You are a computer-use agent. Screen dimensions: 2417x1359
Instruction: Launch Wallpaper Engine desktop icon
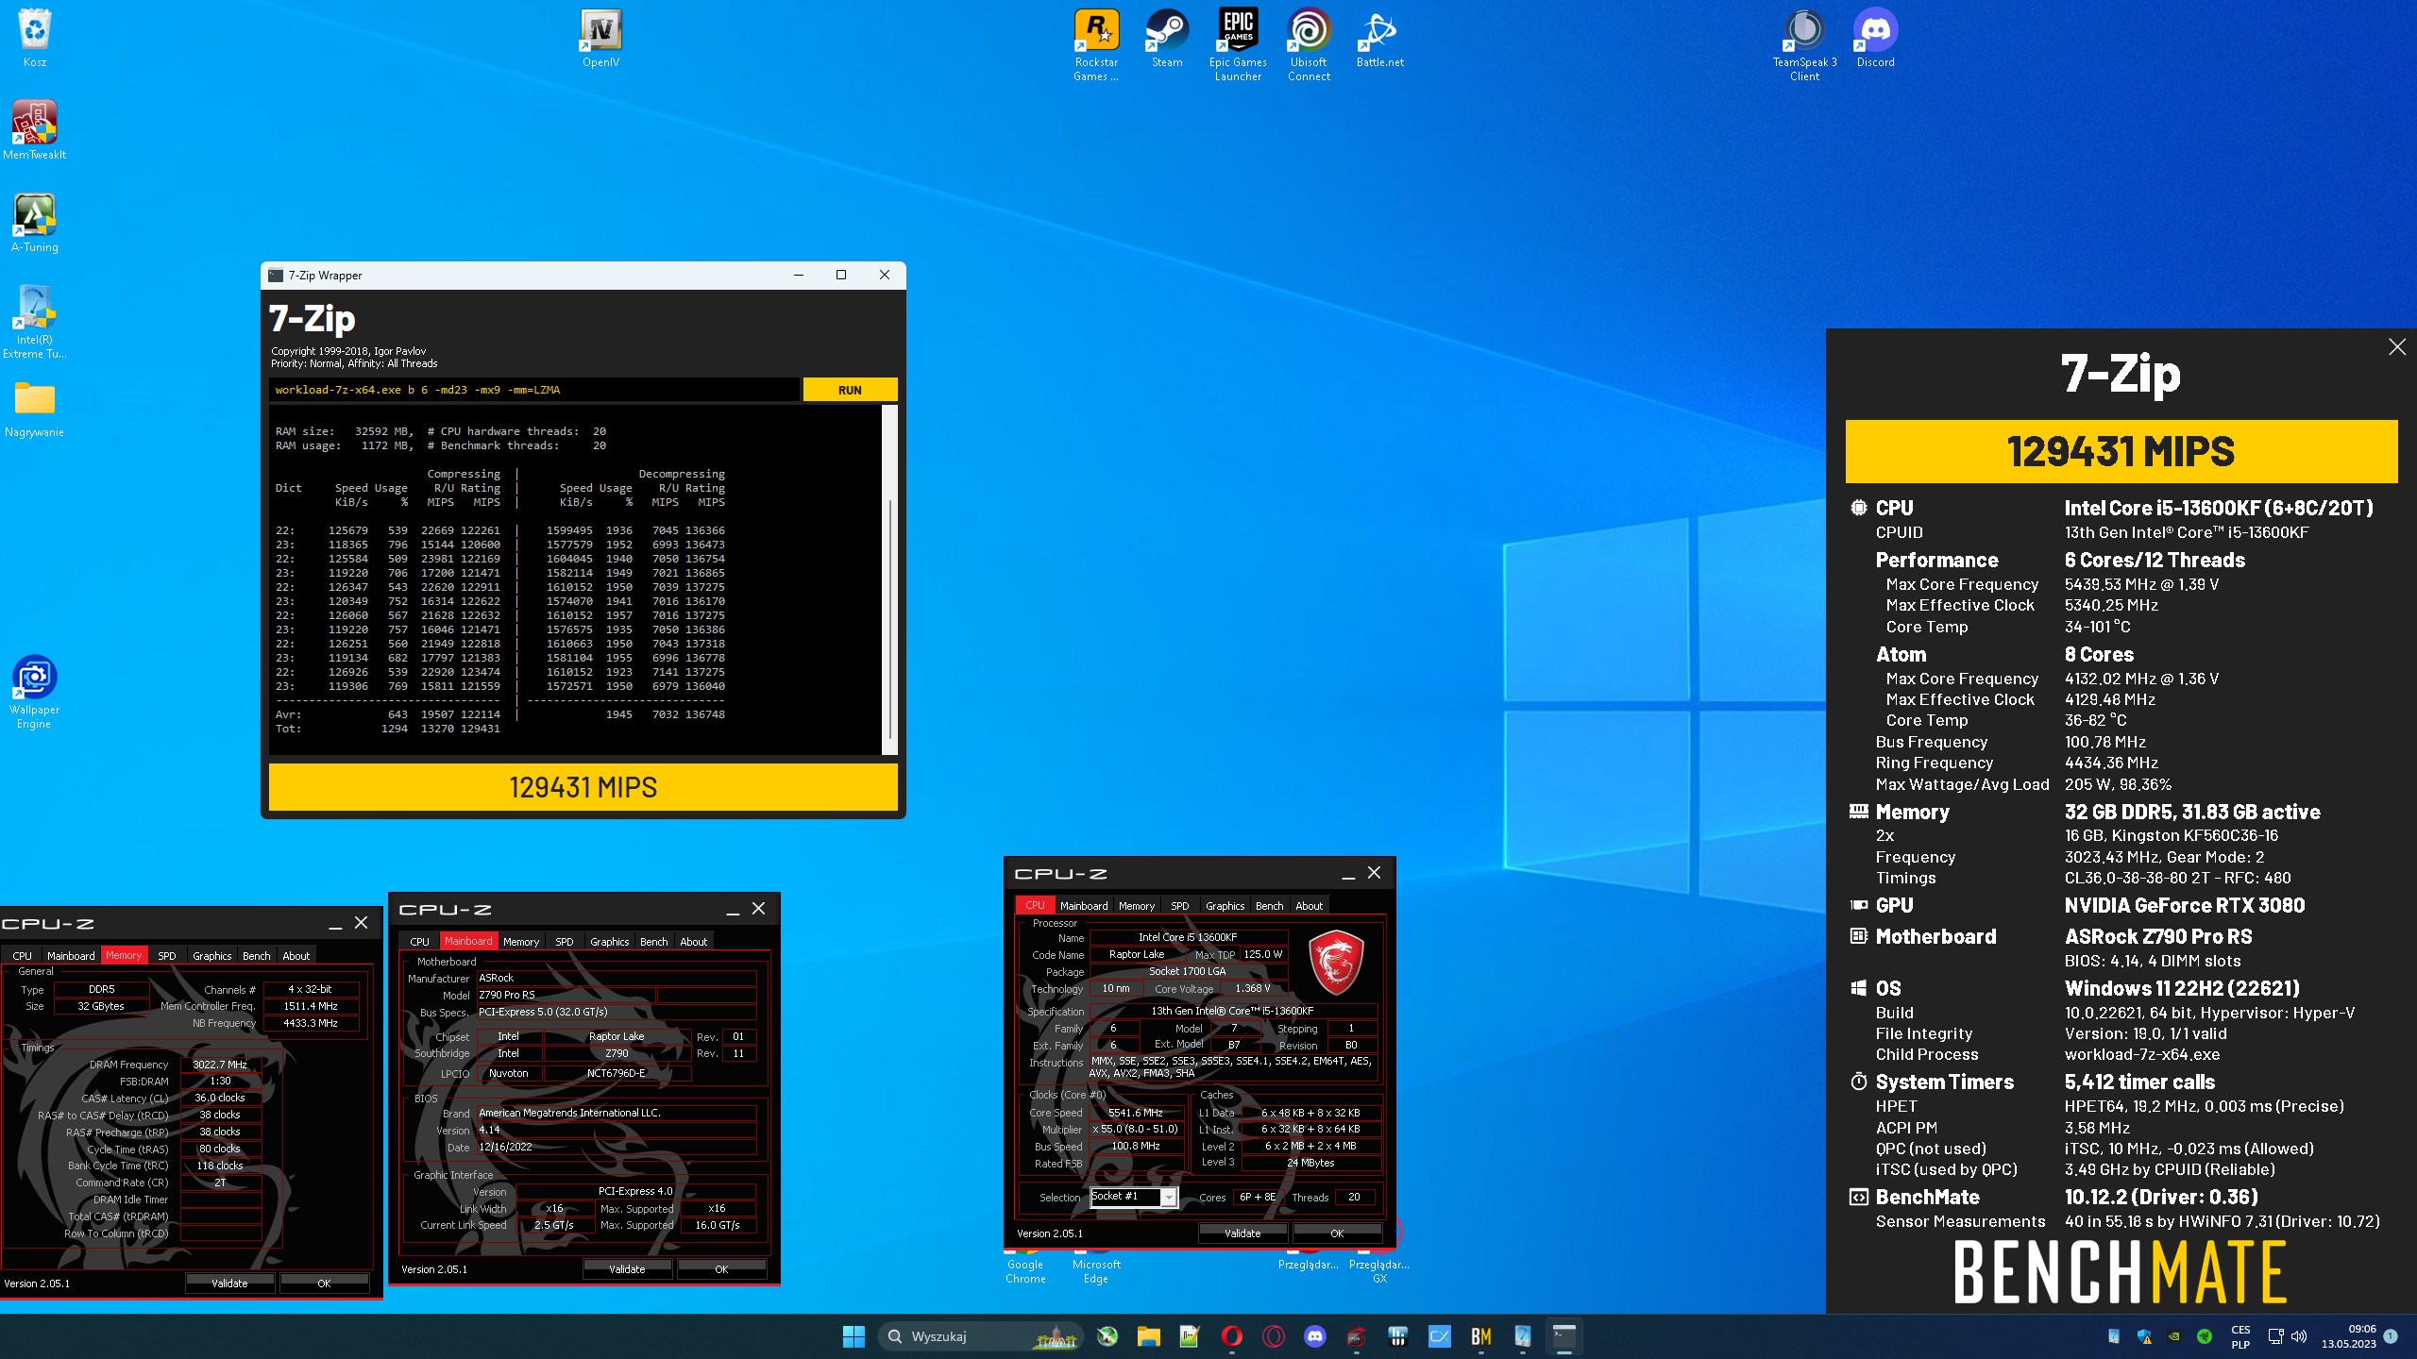35,692
